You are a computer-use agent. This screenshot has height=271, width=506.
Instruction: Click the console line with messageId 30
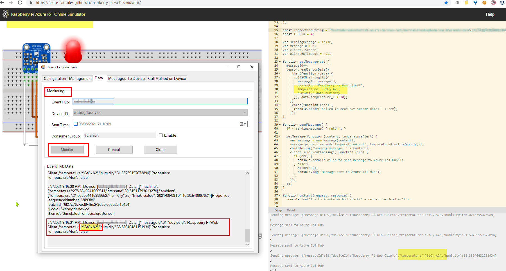(383, 235)
